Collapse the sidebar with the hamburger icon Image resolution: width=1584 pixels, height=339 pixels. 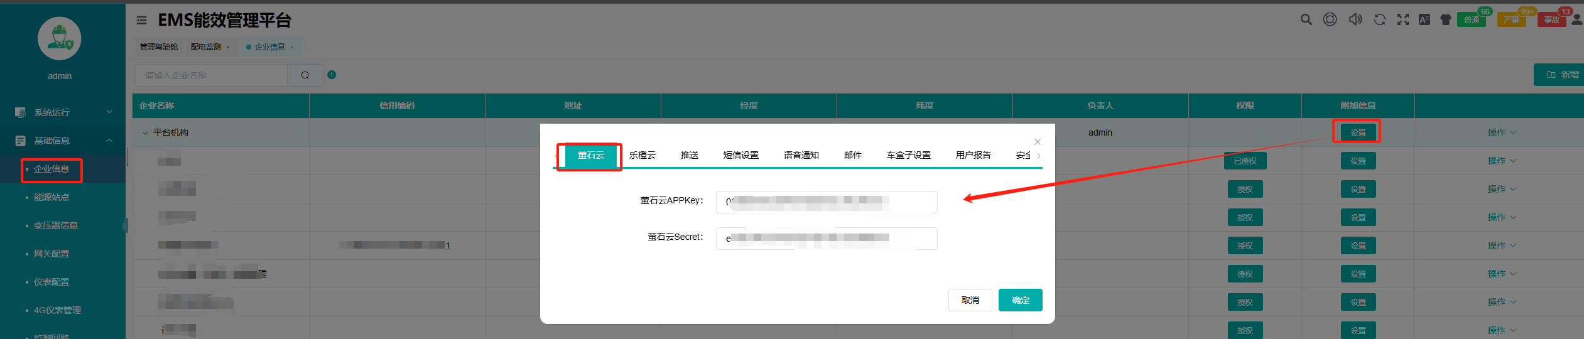click(142, 21)
